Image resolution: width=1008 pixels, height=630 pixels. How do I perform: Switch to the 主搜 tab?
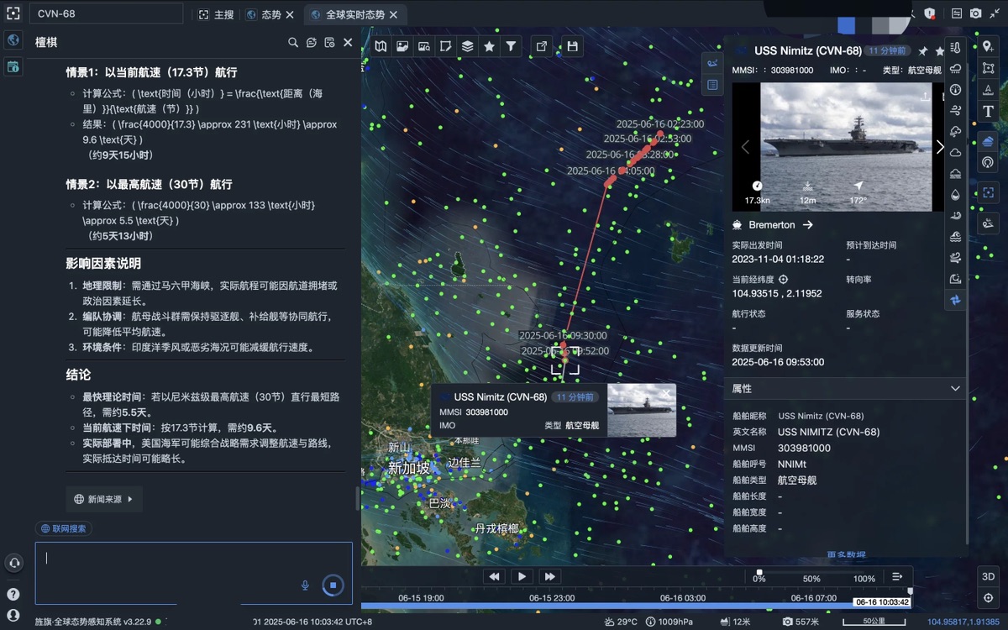217,14
